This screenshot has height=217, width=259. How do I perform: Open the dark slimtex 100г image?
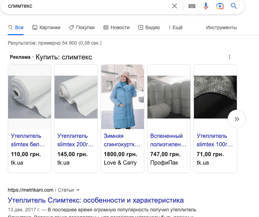(x=215, y=97)
